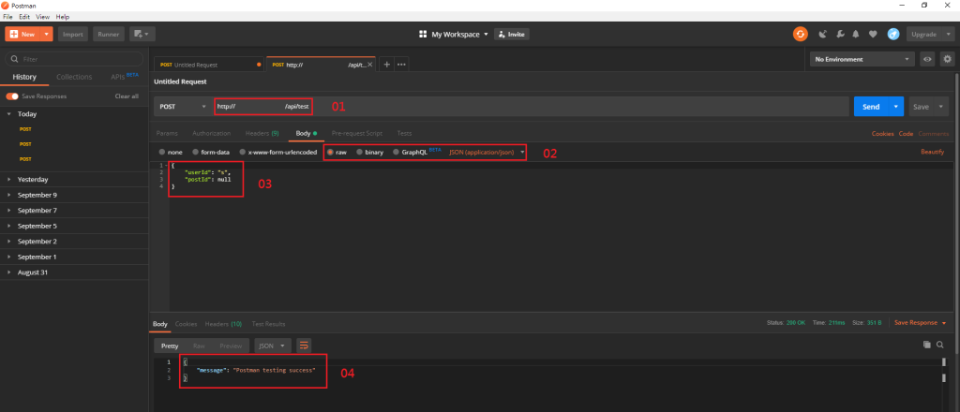Screen dimensions: 960x412
Task: Open the Tests request tab
Action: coord(404,133)
